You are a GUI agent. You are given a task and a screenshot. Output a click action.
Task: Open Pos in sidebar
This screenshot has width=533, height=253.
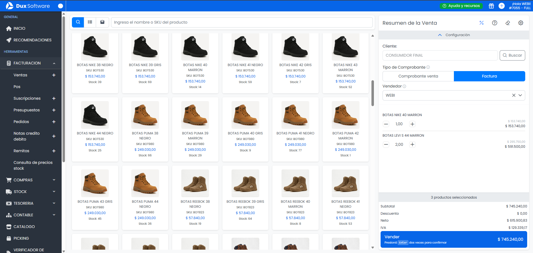(x=17, y=87)
